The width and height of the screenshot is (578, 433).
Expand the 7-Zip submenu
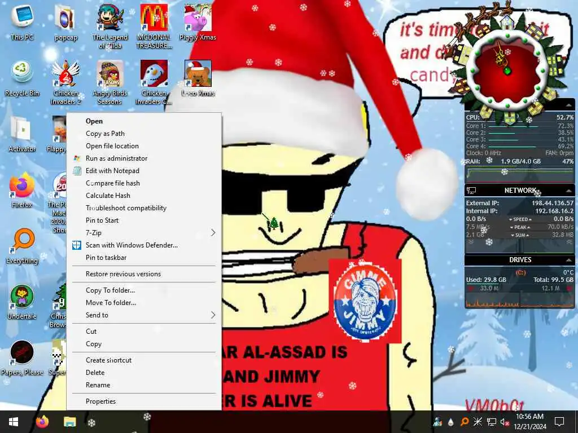[x=213, y=233]
